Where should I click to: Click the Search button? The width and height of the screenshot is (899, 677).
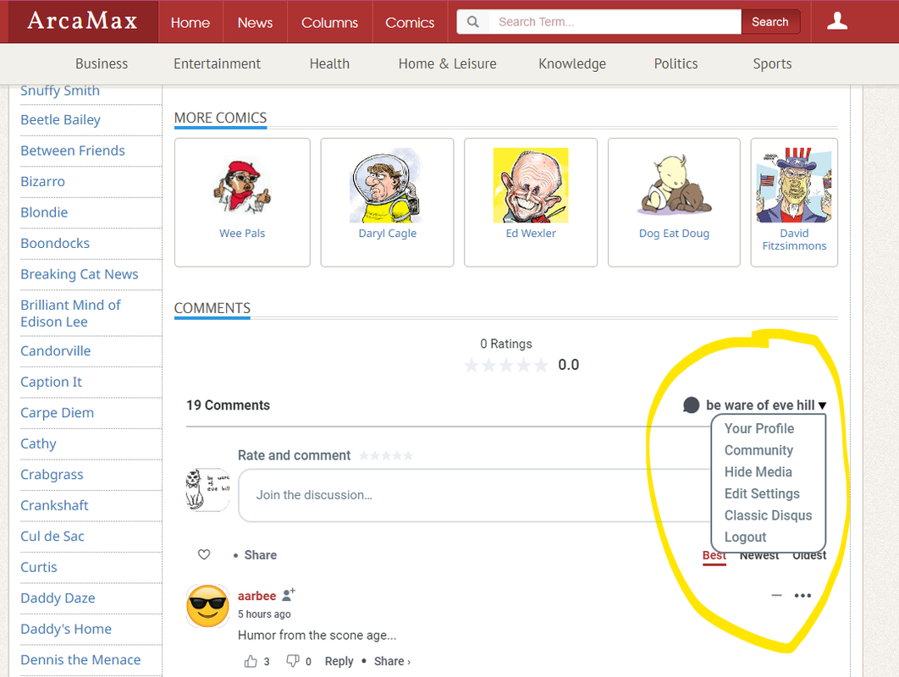(770, 22)
